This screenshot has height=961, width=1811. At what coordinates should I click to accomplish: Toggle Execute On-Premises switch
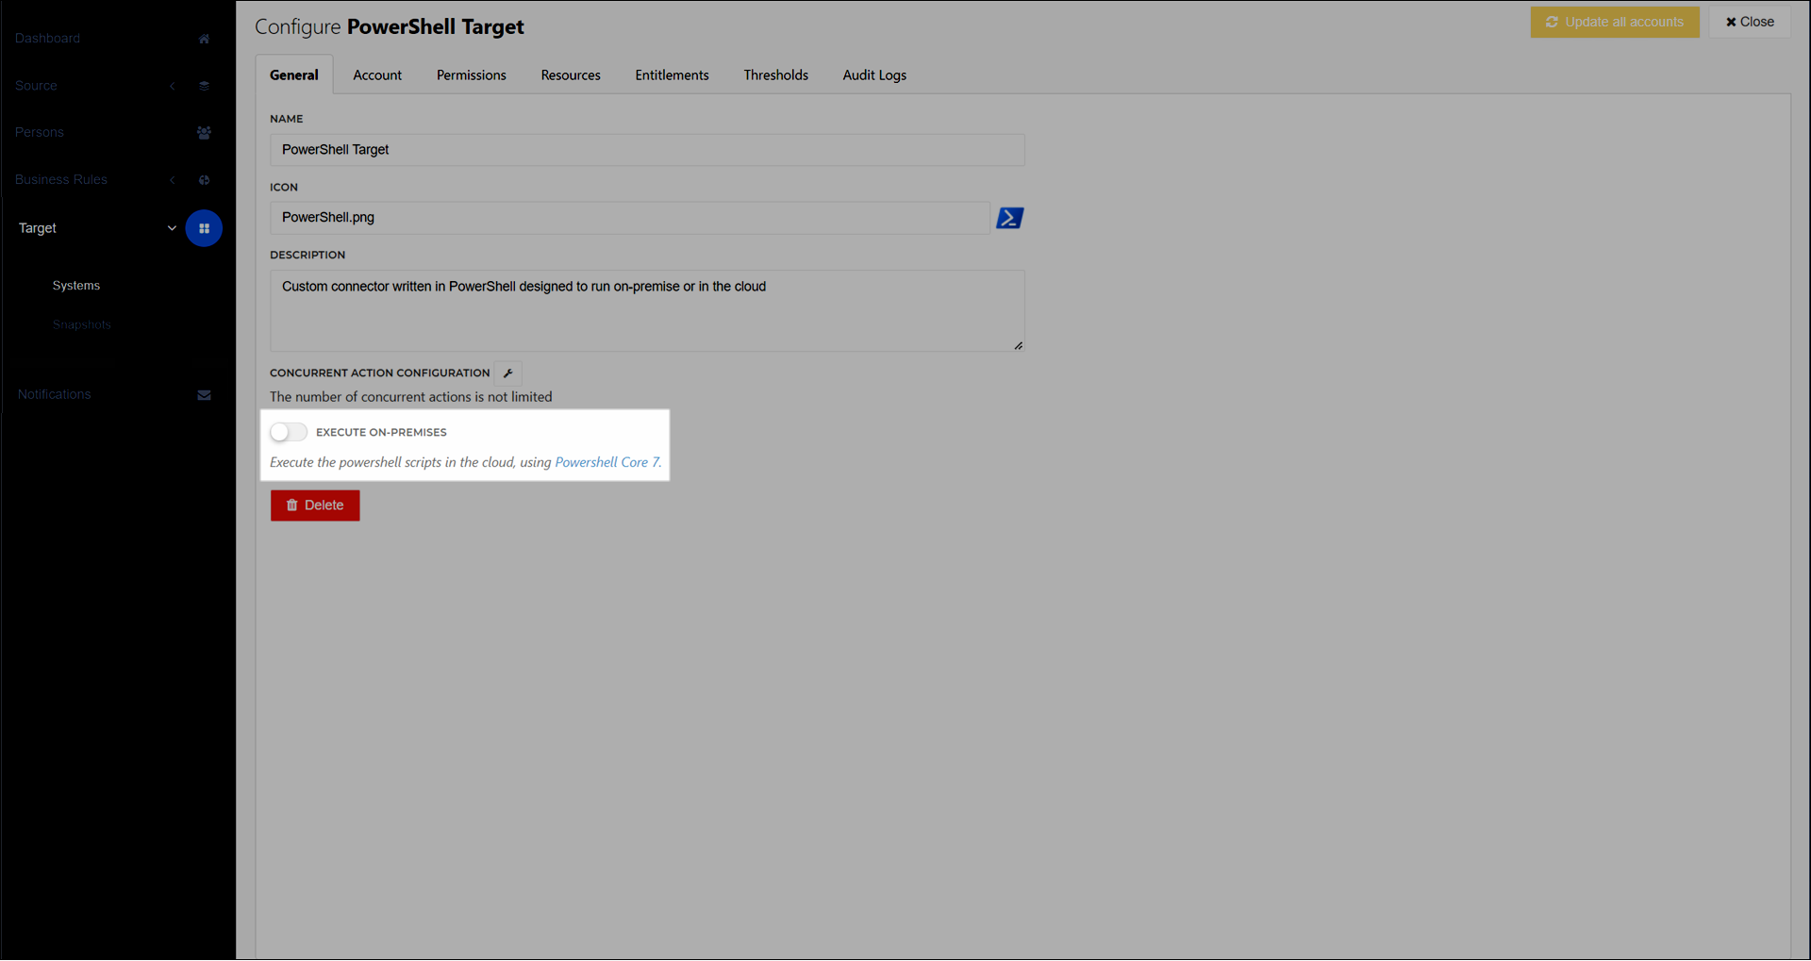coord(289,432)
